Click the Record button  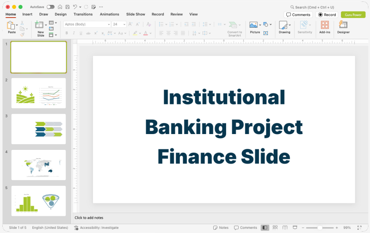[x=327, y=15]
